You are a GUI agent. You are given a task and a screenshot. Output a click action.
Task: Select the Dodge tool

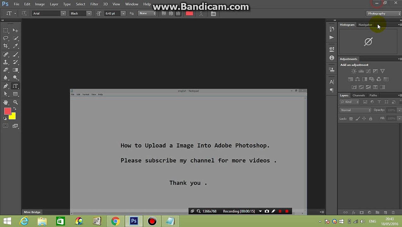[x=15, y=78]
